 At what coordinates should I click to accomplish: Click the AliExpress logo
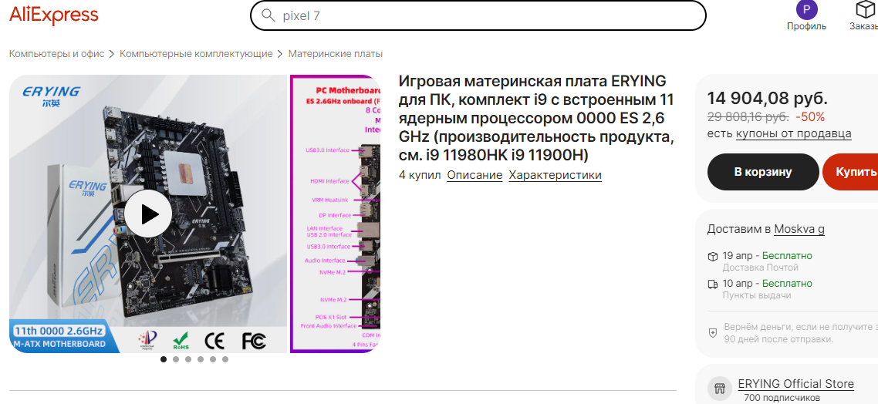click(54, 15)
